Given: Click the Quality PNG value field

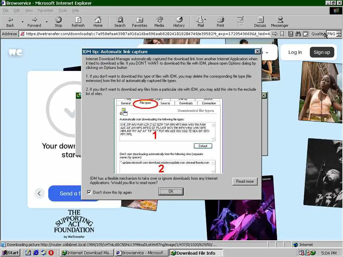Looking at the screenshot, I should point(331,34).
